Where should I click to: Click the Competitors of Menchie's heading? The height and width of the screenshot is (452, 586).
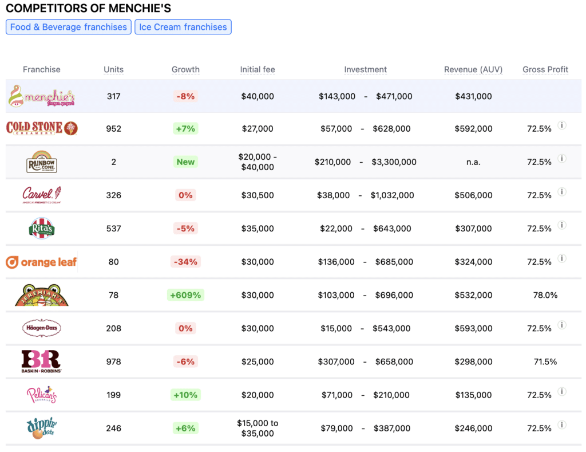coord(89,8)
